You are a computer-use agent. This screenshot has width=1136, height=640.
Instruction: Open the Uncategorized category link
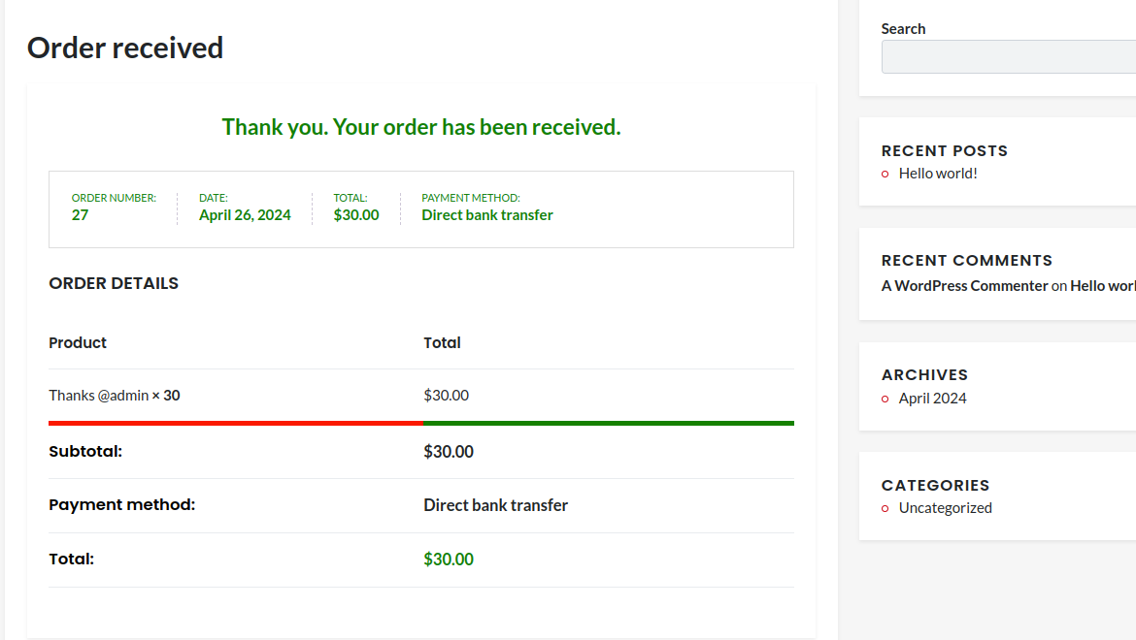point(945,508)
